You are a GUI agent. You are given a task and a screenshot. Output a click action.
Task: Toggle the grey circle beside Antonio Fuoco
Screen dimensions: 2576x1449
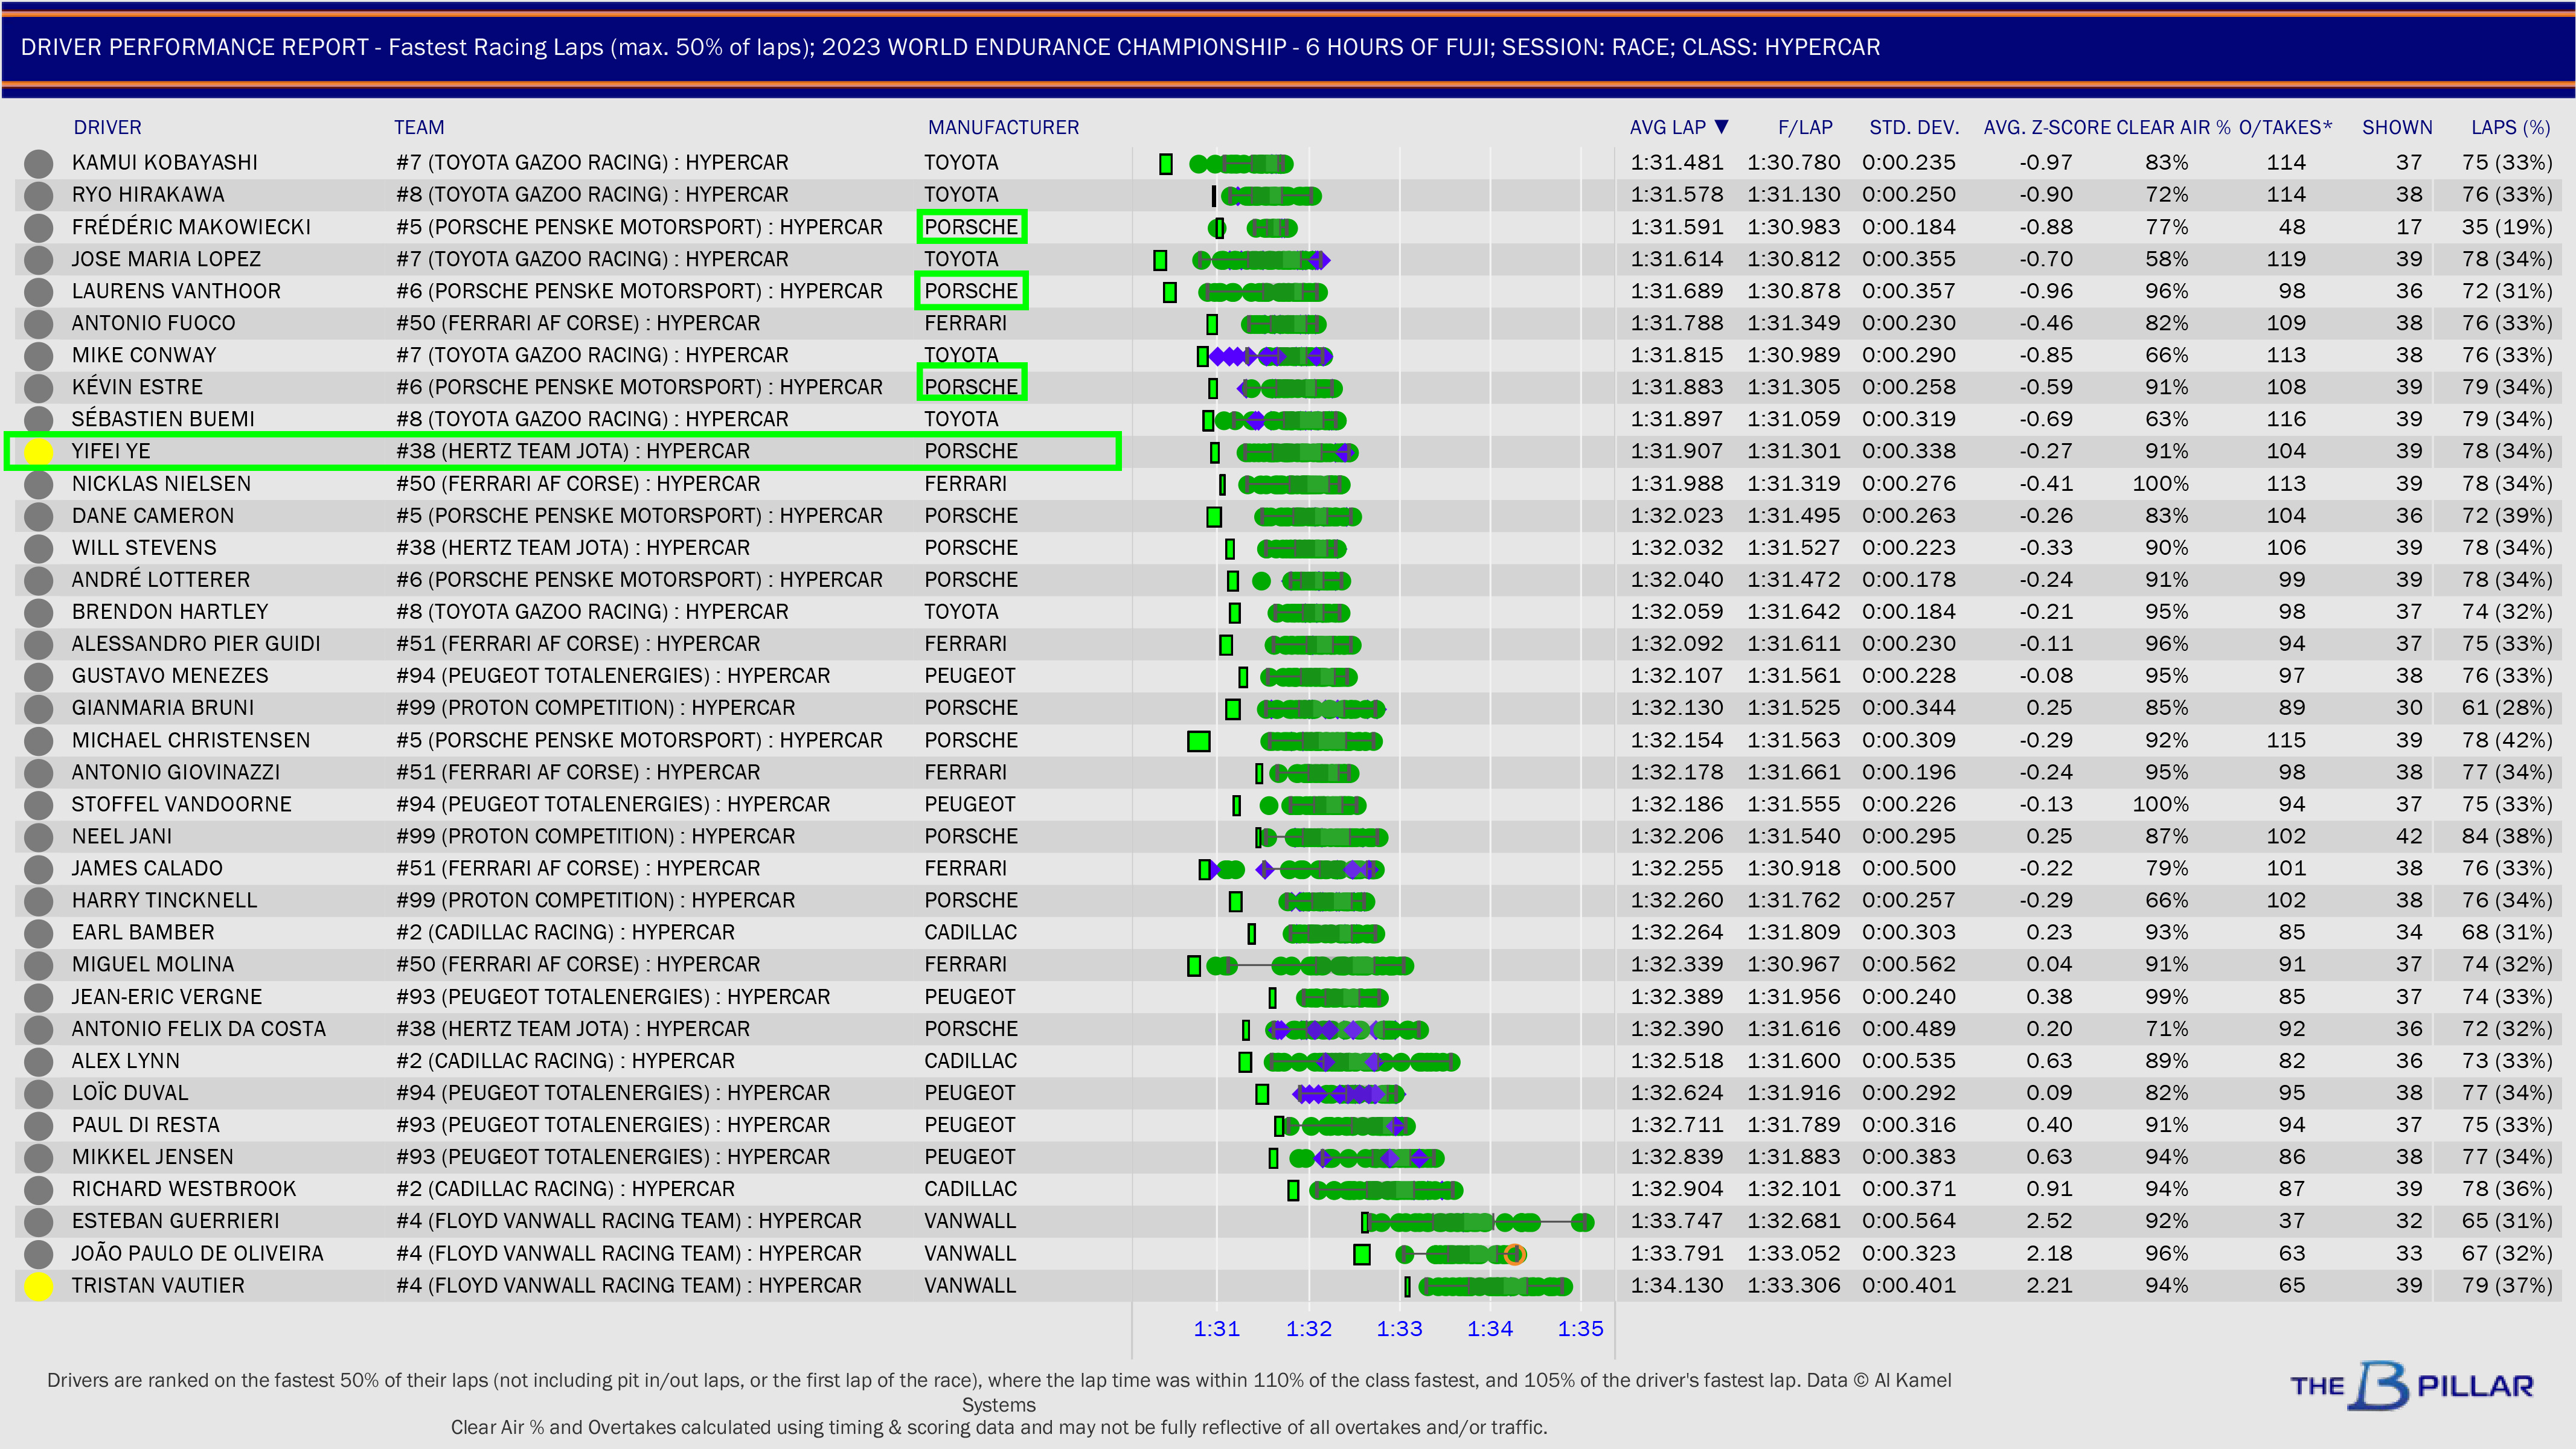pyautogui.click(x=38, y=324)
